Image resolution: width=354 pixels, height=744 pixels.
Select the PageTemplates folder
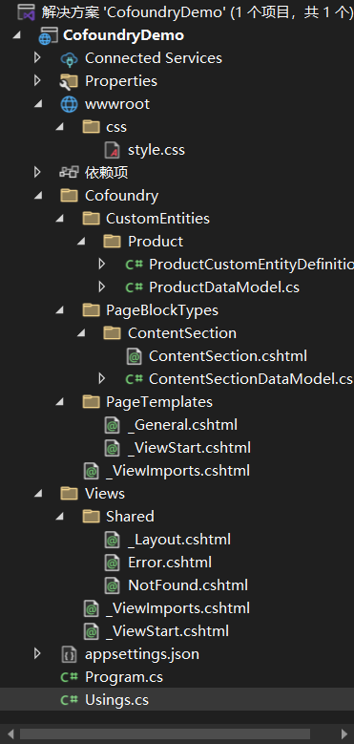[158, 402]
